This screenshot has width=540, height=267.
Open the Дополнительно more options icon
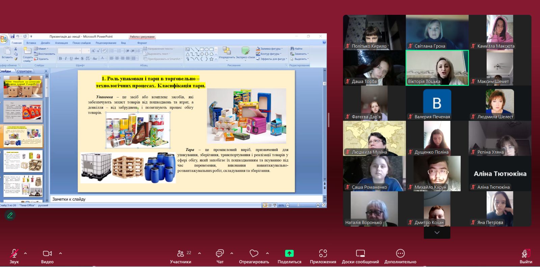click(x=400, y=254)
